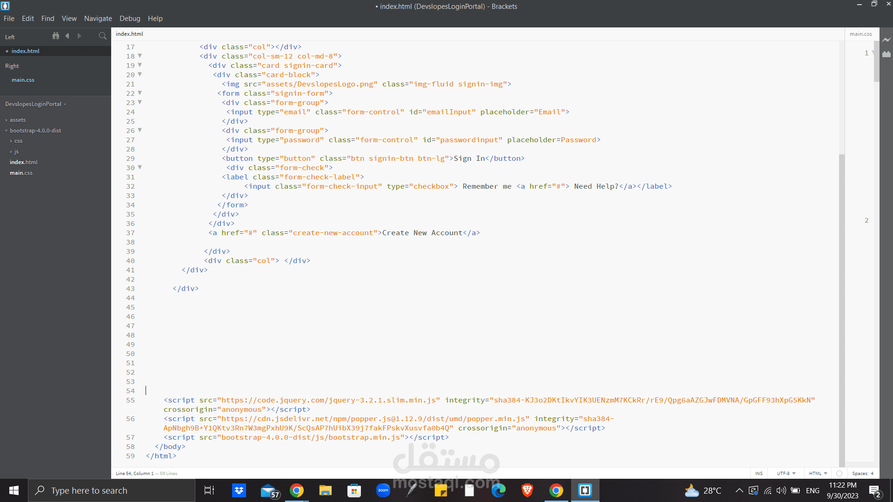This screenshot has width=893, height=502.
Task: Toggle Spaces indentation type in status bar
Action: pos(860,473)
